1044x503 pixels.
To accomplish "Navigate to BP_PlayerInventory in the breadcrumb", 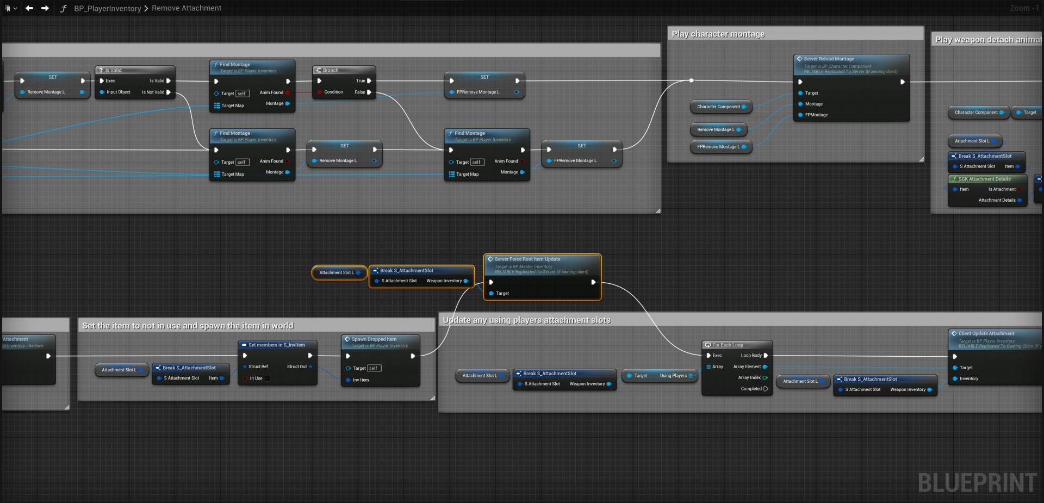I will pos(107,8).
